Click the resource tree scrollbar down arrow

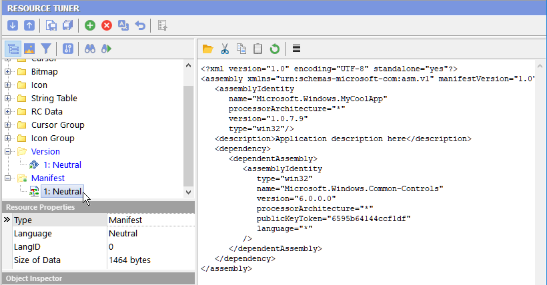[189, 192]
